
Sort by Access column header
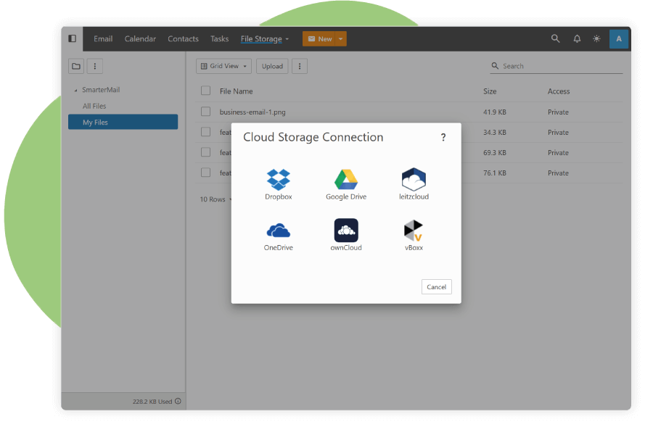(559, 91)
